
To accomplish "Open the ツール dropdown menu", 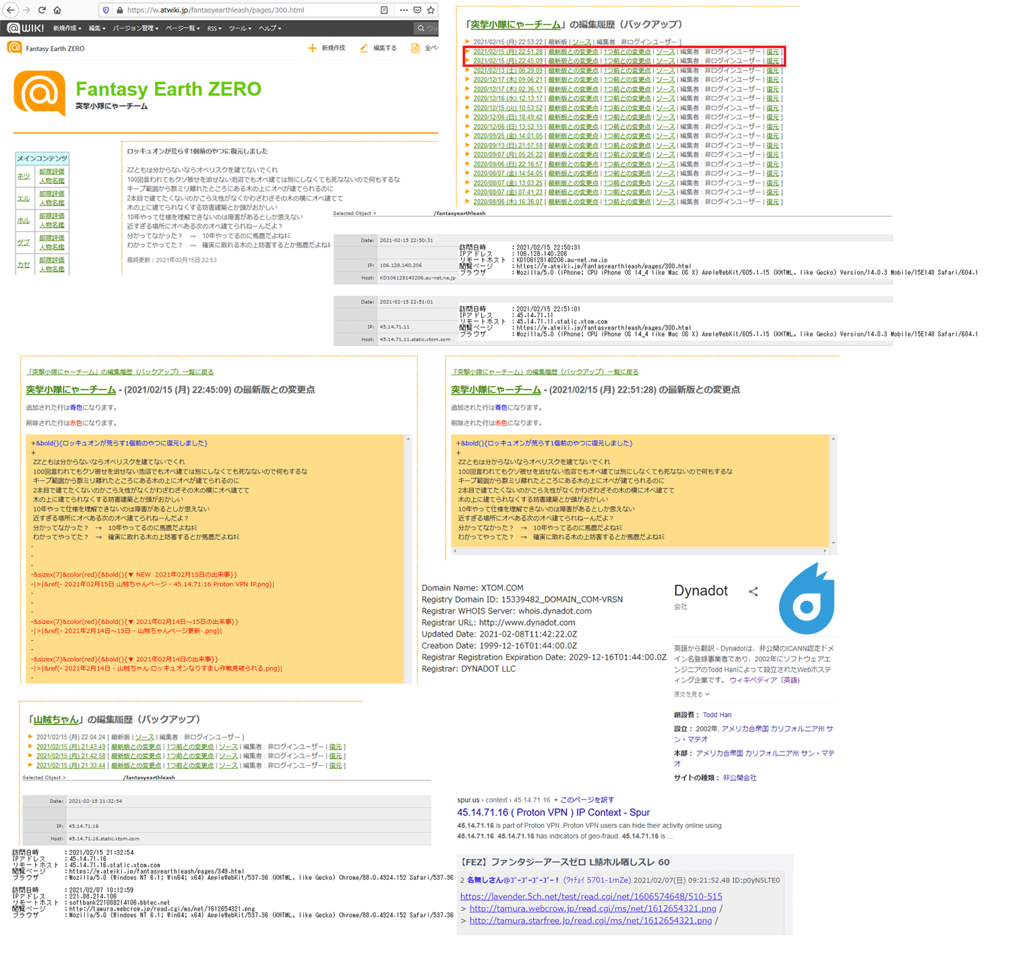I will (240, 28).
